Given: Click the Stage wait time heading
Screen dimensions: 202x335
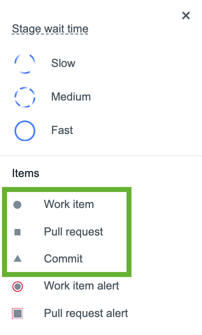Looking at the screenshot, I should tap(50, 29).
